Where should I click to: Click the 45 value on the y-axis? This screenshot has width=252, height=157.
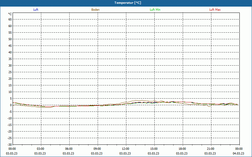coord(10,46)
